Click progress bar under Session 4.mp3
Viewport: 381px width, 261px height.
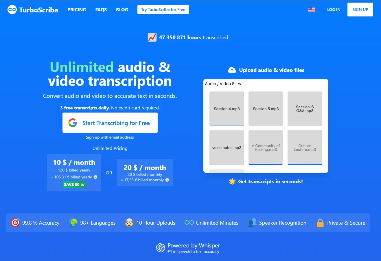(x=227, y=125)
